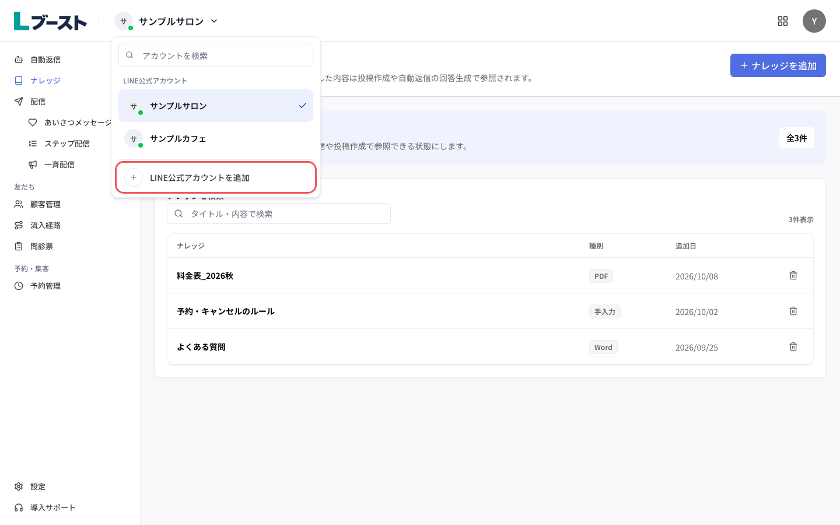This screenshot has height=525, width=840.
Task: Select サンプルサロン in the account list
Action: (216, 106)
